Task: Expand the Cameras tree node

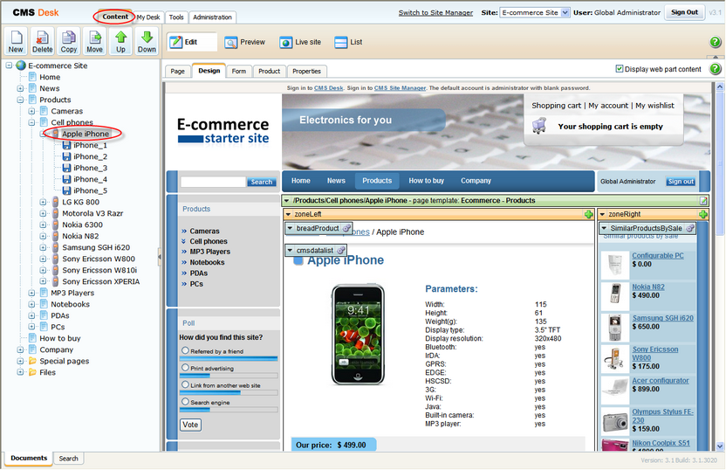Action: [31, 111]
